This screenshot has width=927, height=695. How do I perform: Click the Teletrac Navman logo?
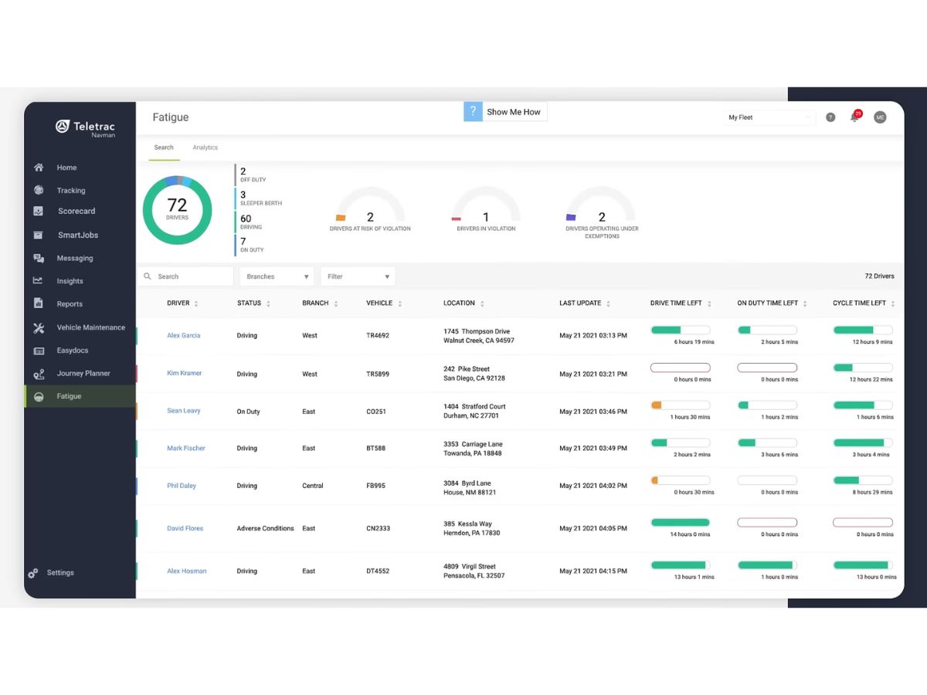[85, 127]
